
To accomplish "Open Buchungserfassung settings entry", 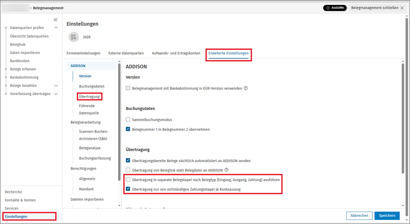I will pyautogui.click(x=95, y=158).
